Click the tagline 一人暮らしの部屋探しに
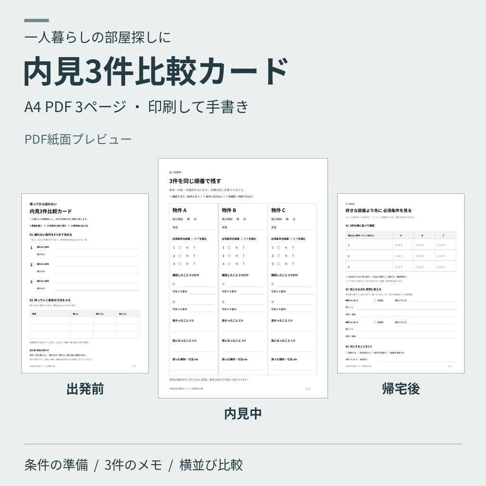 (97, 37)
